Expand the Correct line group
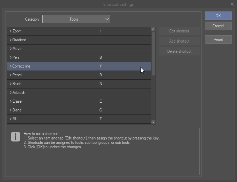This screenshot has width=237, height=182. pyautogui.click(x=10, y=66)
